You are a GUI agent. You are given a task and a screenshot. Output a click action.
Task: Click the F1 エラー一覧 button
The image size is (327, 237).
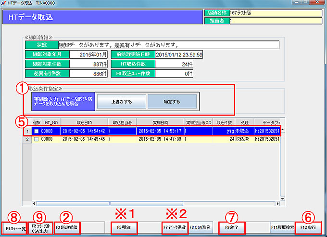(14, 226)
